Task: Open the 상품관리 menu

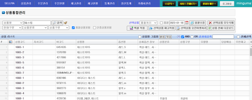Action: 26,3
